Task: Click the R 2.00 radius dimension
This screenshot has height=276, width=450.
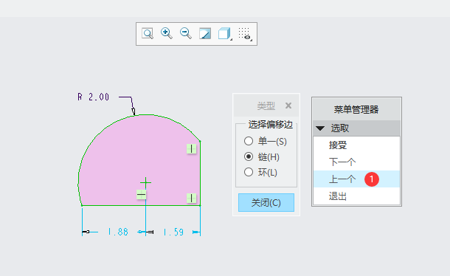Action: click(x=94, y=97)
